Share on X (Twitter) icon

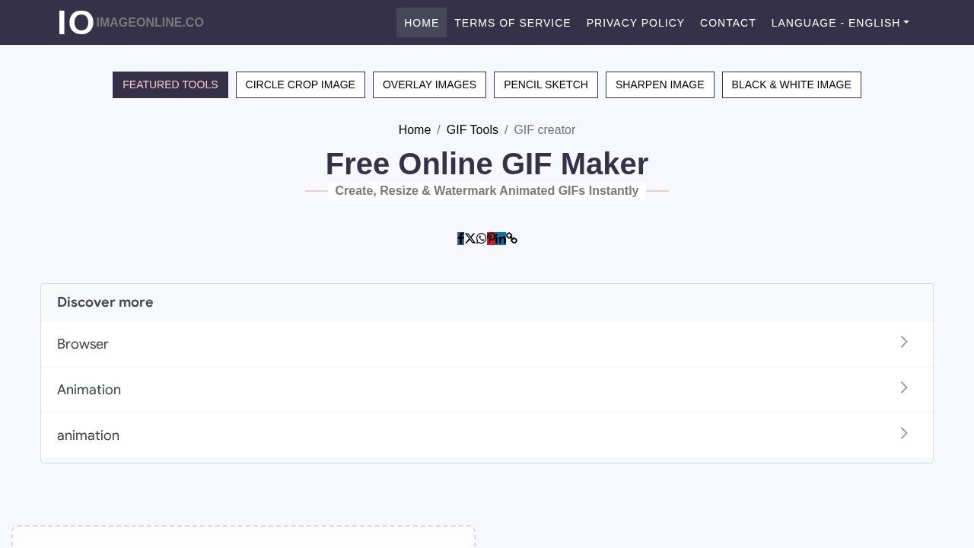470,239
